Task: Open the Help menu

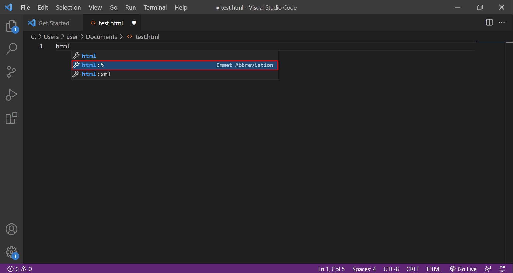Action: click(x=181, y=7)
